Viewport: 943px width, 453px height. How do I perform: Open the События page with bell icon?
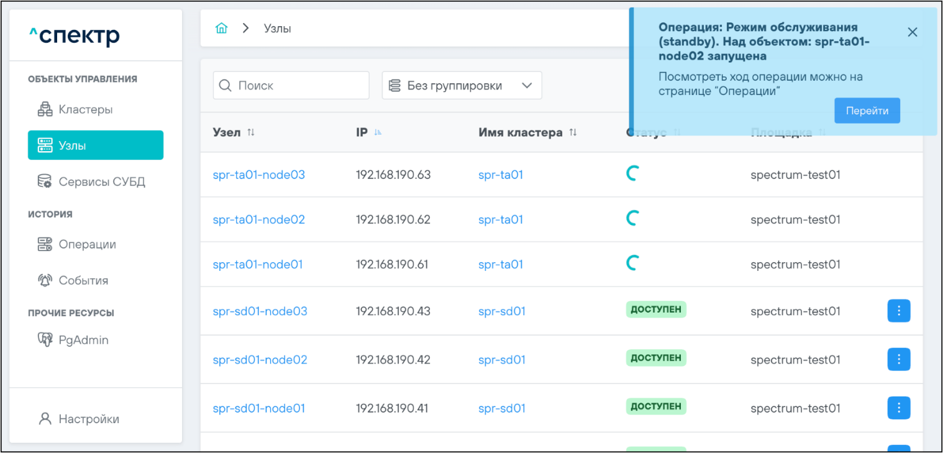(x=83, y=281)
